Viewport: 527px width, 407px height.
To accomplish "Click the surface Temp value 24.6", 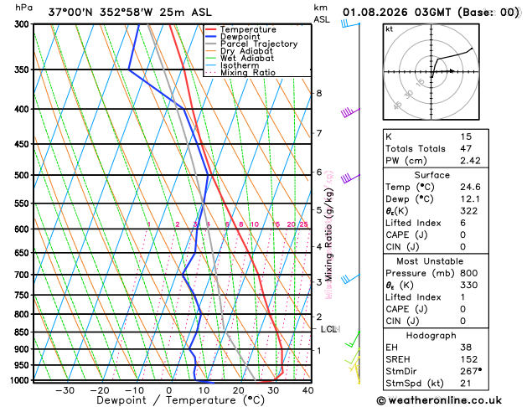I will point(470,187).
